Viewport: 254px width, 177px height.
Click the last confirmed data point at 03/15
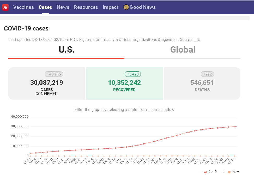tap(234, 127)
